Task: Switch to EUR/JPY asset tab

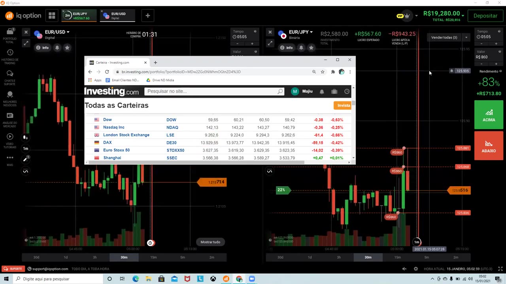Action: coord(79,16)
